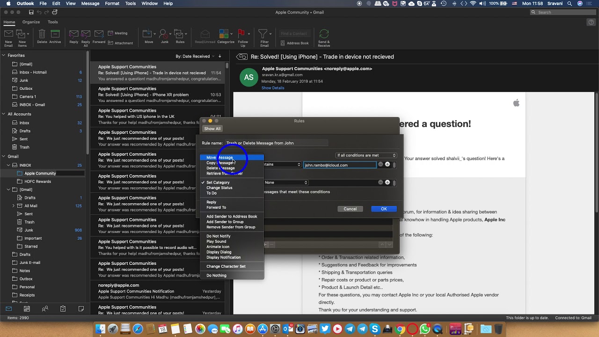
Task: Open the Organize ribbon tab
Action: [x=31, y=22]
